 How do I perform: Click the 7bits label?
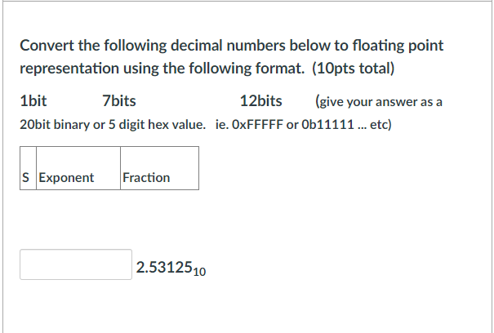119,101
